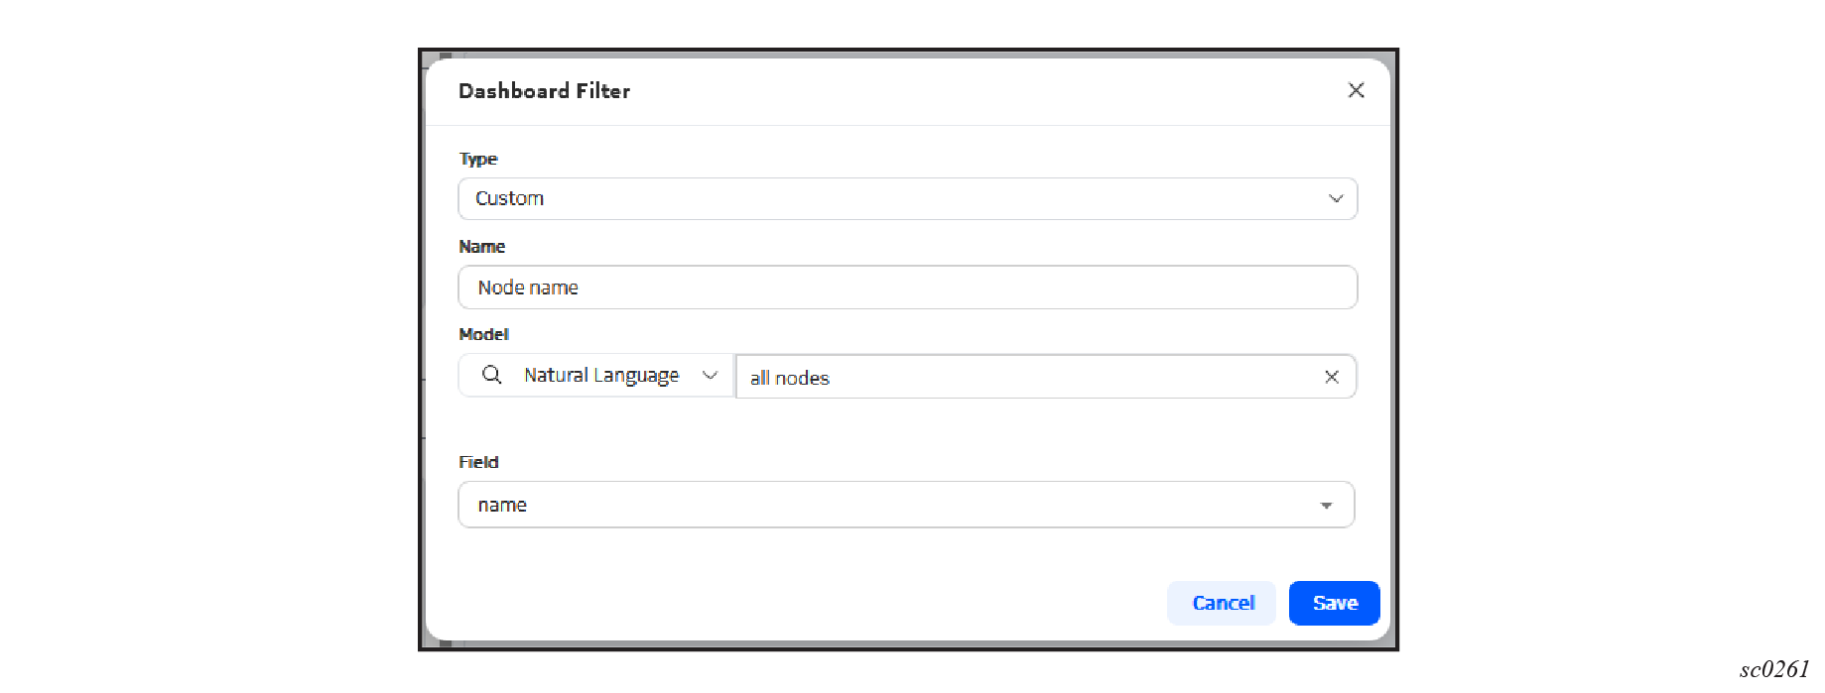Focus the Name field containing 'Node name'
1825x693 pixels.
point(907,287)
